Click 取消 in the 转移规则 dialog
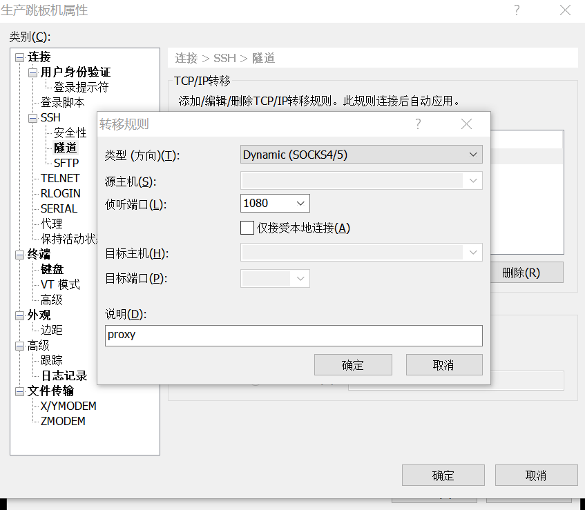This screenshot has height=510, width=585. tap(443, 364)
